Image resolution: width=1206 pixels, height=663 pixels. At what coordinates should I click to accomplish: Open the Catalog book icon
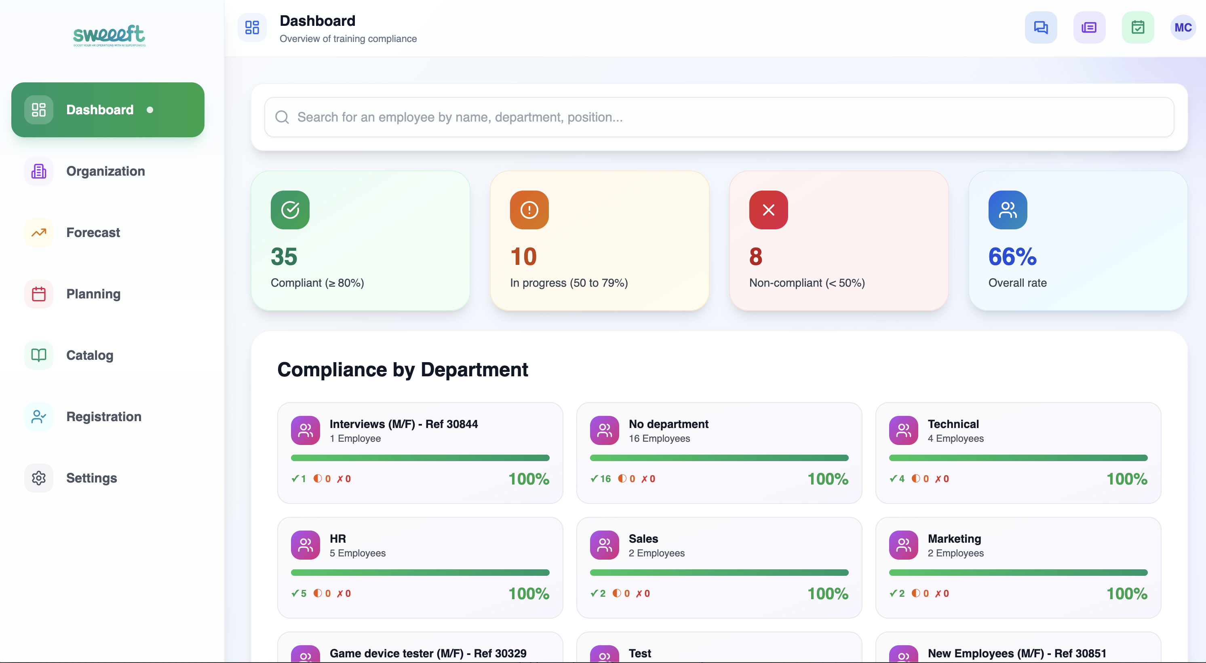pyautogui.click(x=38, y=355)
